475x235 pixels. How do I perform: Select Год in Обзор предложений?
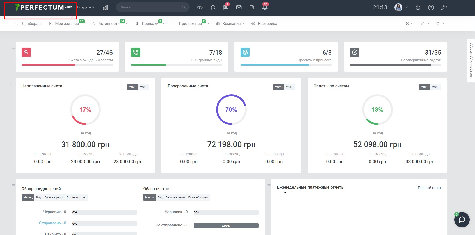(x=38, y=197)
